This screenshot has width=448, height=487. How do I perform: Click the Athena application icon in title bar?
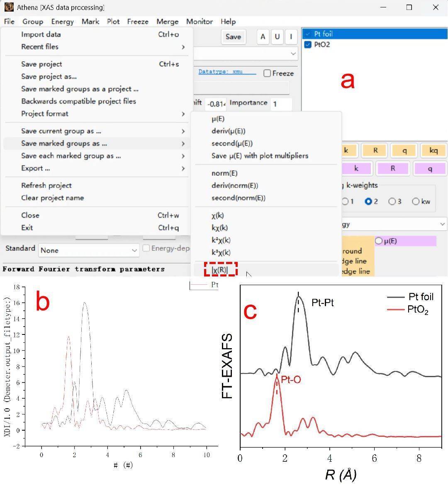pos(9,7)
